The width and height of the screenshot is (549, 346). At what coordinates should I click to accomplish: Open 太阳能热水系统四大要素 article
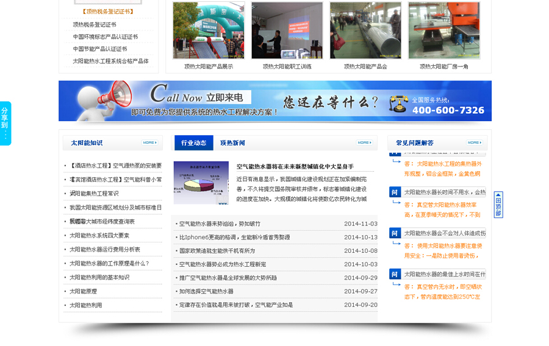(x=99, y=236)
